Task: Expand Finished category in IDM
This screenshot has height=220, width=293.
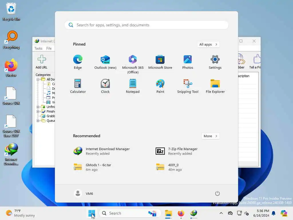Action: [38, 111]
